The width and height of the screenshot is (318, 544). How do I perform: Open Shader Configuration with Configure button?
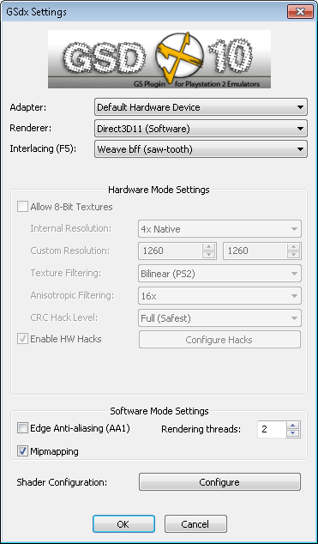click(x=219, y=482)
